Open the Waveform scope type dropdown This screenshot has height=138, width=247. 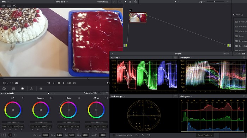click(x=186, y=58)
